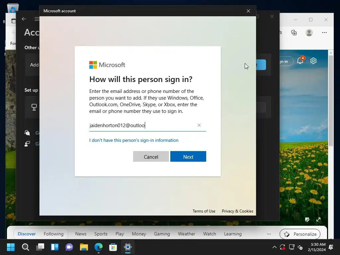340x255 pixels.
Task: Open Settings navigation hamburger menu
Action: (x=37, y=19)
